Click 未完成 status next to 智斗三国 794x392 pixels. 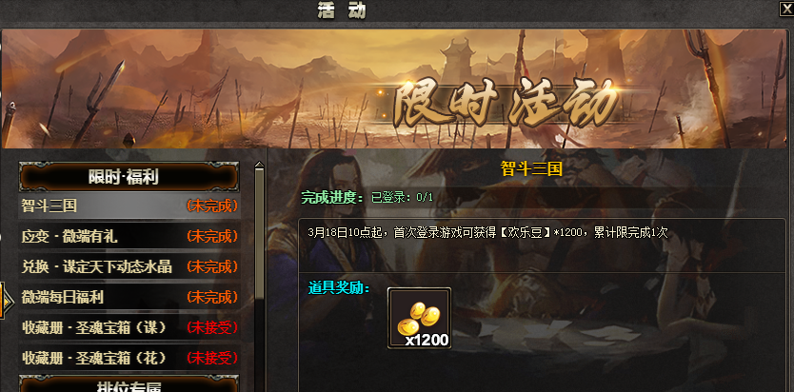coord(212,206)
